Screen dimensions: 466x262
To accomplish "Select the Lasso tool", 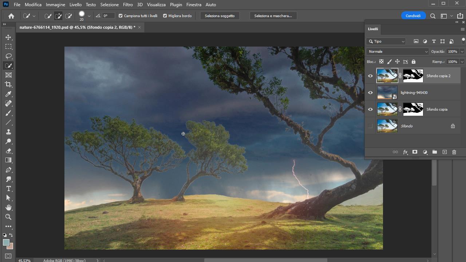I will point(8,56).
